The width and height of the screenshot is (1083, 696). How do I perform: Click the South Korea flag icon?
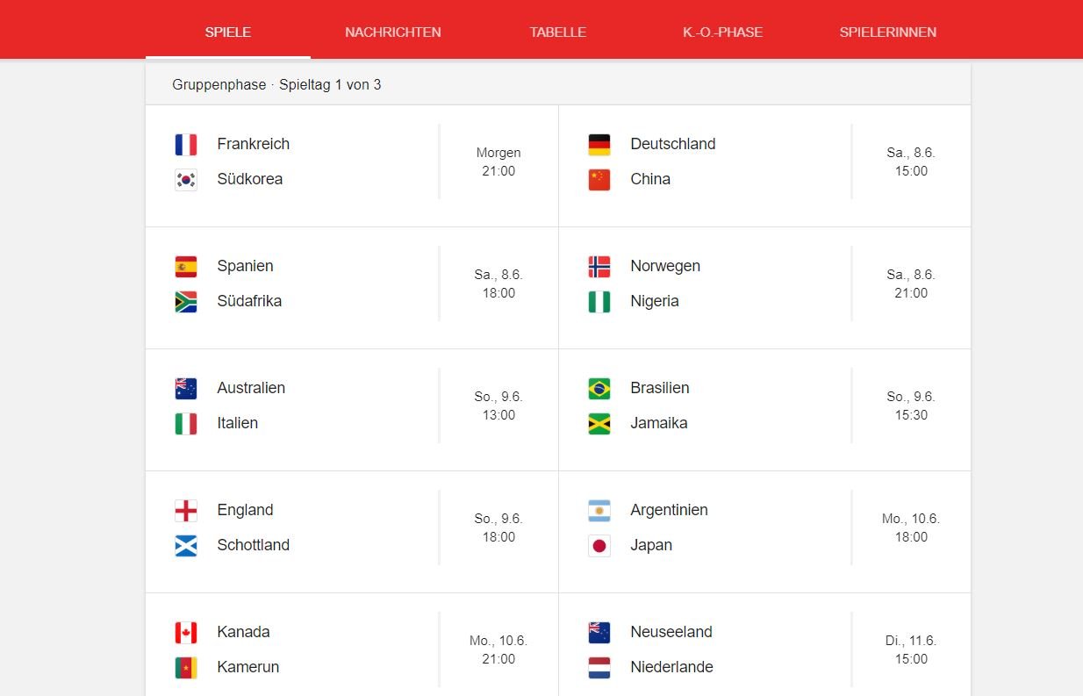point(185,180)
